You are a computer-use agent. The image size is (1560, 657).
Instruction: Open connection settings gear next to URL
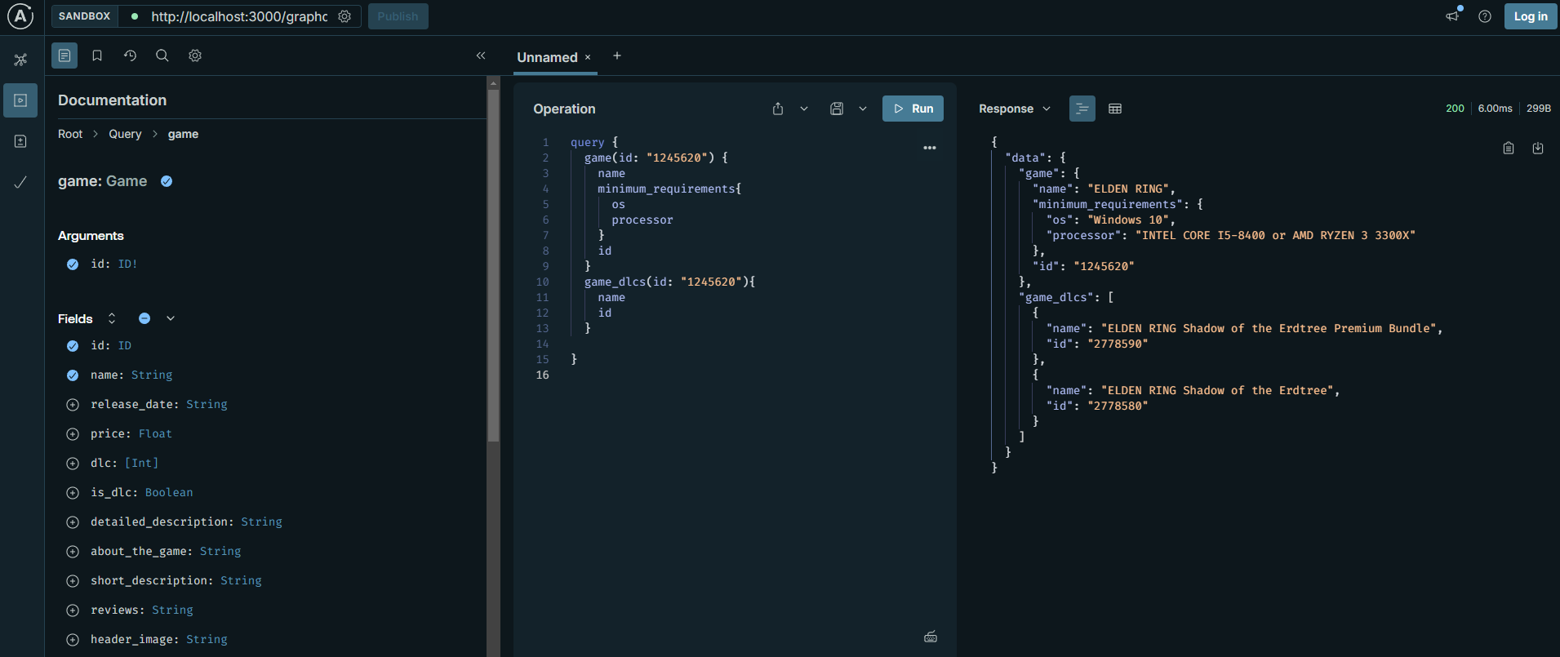click(344, 16)
